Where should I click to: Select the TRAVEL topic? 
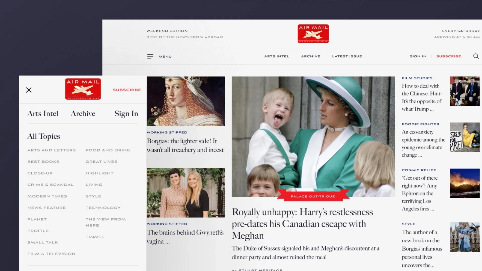[x=95, y=237]
